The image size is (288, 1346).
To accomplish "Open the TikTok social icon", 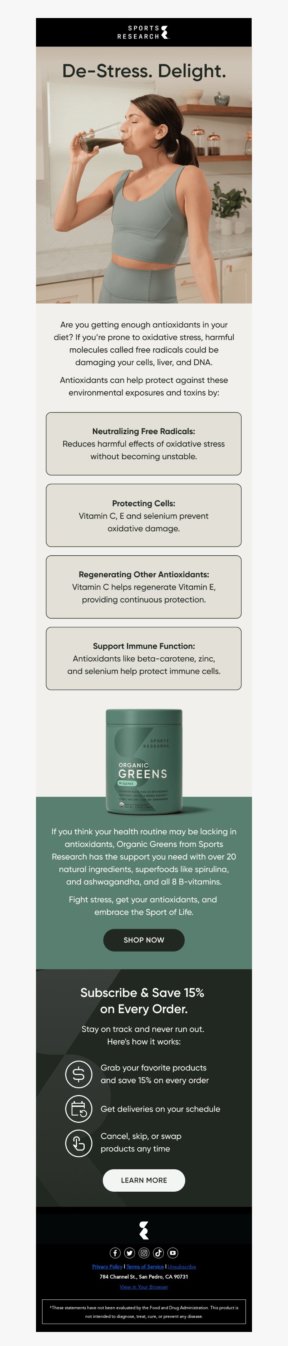I will click(x=159, y=1253).
